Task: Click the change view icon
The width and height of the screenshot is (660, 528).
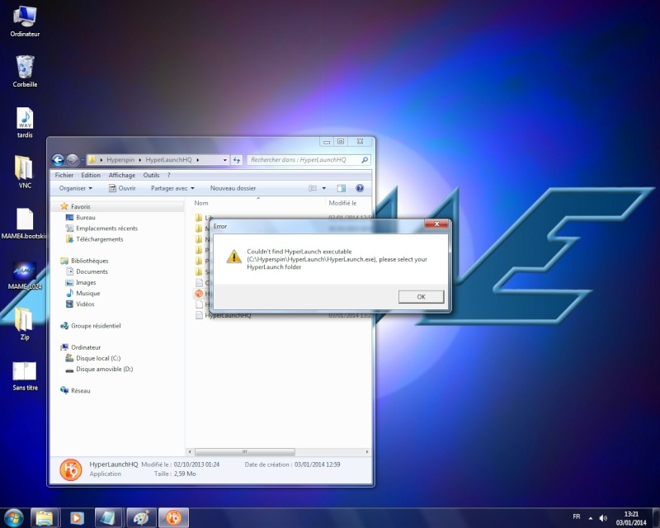Action: tap(313, 188)
